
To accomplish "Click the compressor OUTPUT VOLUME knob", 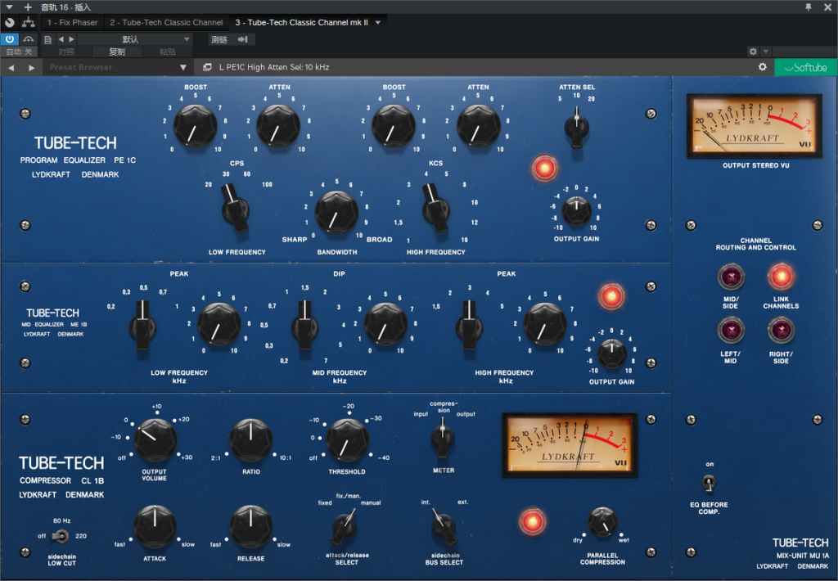I will (155, 440).
